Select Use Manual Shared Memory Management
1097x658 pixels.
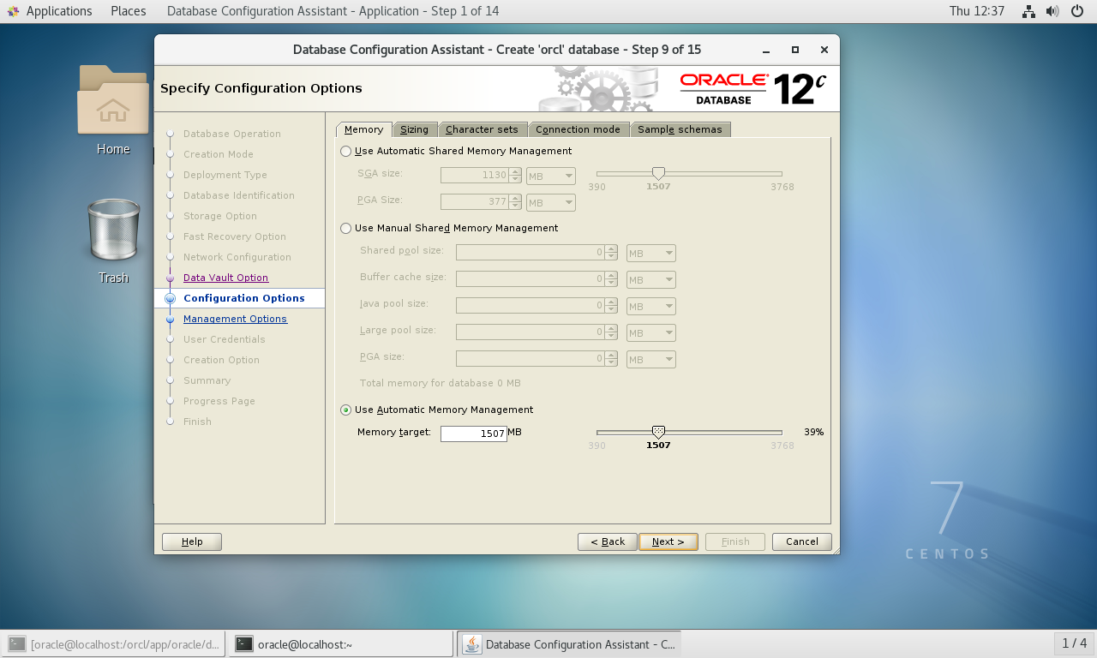coord(345,228)
